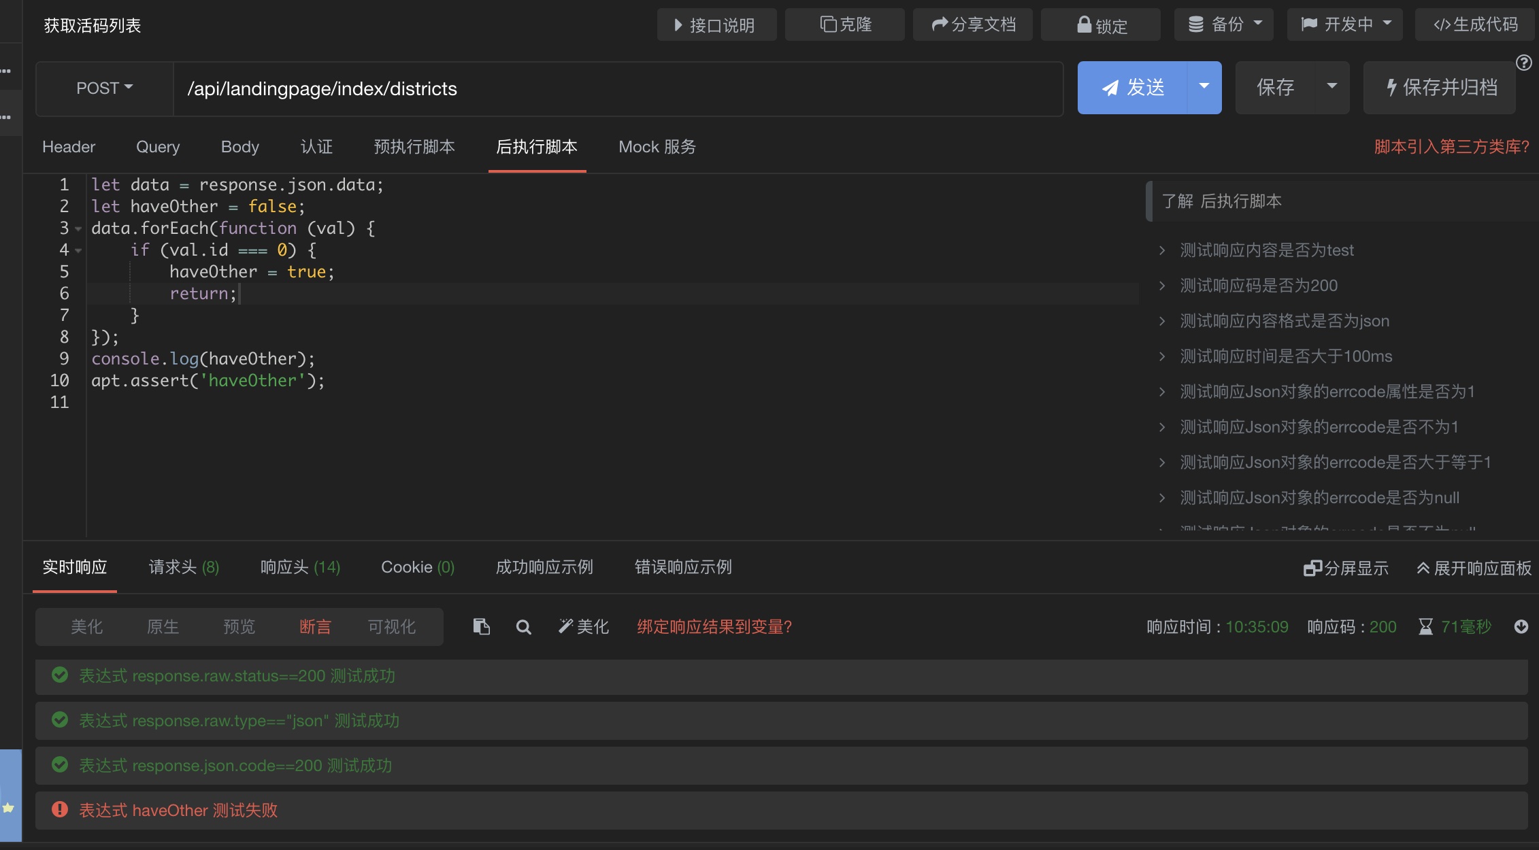Open 接口说明 interface description
Image resolution: width=1539 pixels, height=850 pixels.
(x=716, y=25)
